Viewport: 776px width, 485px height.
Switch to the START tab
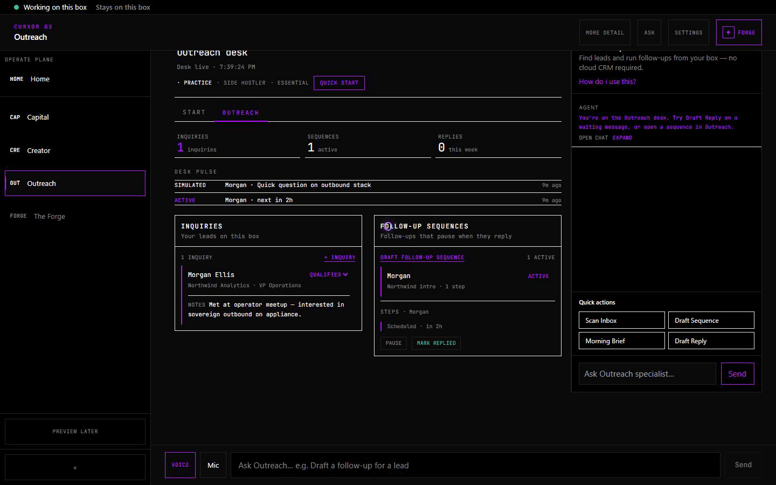194,112
